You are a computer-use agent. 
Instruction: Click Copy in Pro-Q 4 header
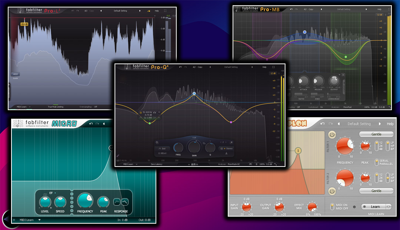click(200, 67)
